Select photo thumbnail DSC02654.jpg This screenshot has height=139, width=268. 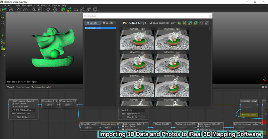172,62
